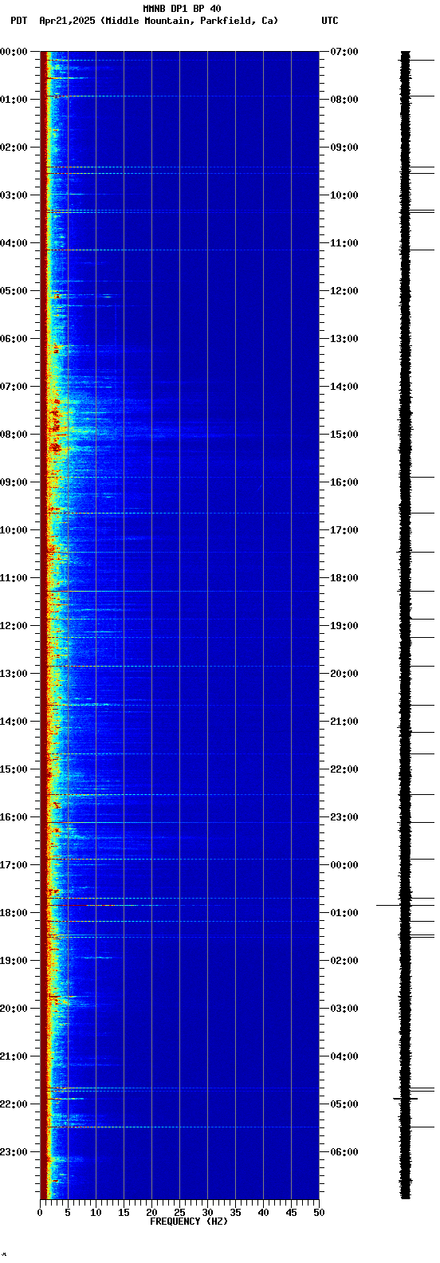Click the 10:00 PDT time label
This screenshot has width=440, height=1263.
pos(14,530)
